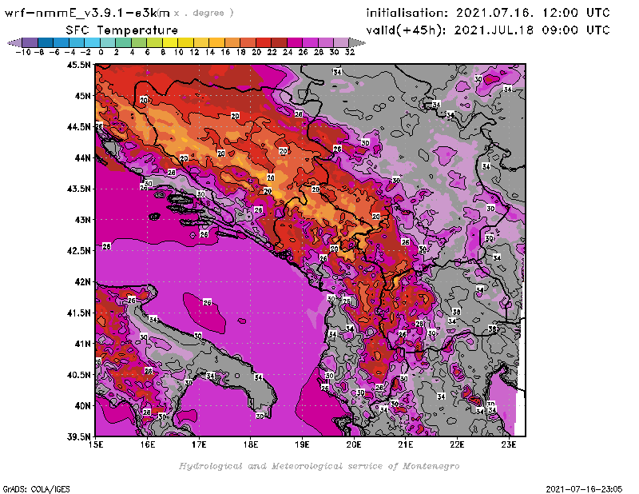The height and width of the screenshot is (494, 639).
Task: Click the 43N latitude label
Action: click(82, 220)
